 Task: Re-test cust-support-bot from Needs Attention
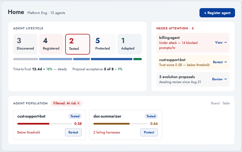pos(220,62)
